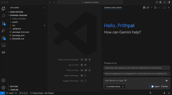Open the Source Control view
The height and width of the screenshot is (95, 172).
pyautogui.click(x=3, y=23)
